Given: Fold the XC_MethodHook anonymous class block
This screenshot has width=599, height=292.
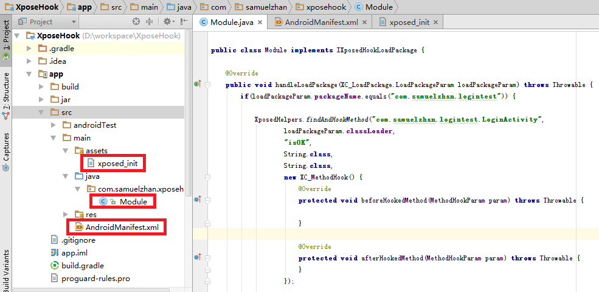Looking at the screenshot, I should click(207, 177).
